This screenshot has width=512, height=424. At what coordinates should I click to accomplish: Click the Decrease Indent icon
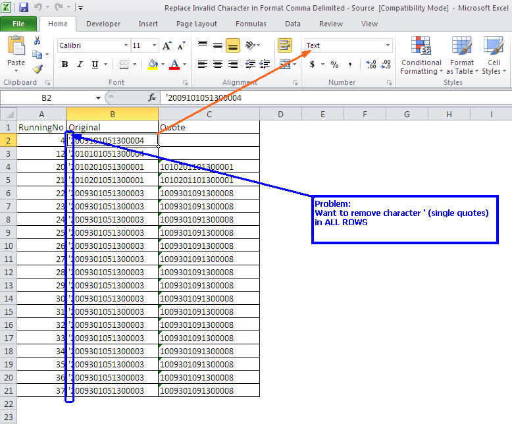(x=250, y=65)
